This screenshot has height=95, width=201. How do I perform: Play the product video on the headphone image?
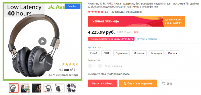click(42, 41)
